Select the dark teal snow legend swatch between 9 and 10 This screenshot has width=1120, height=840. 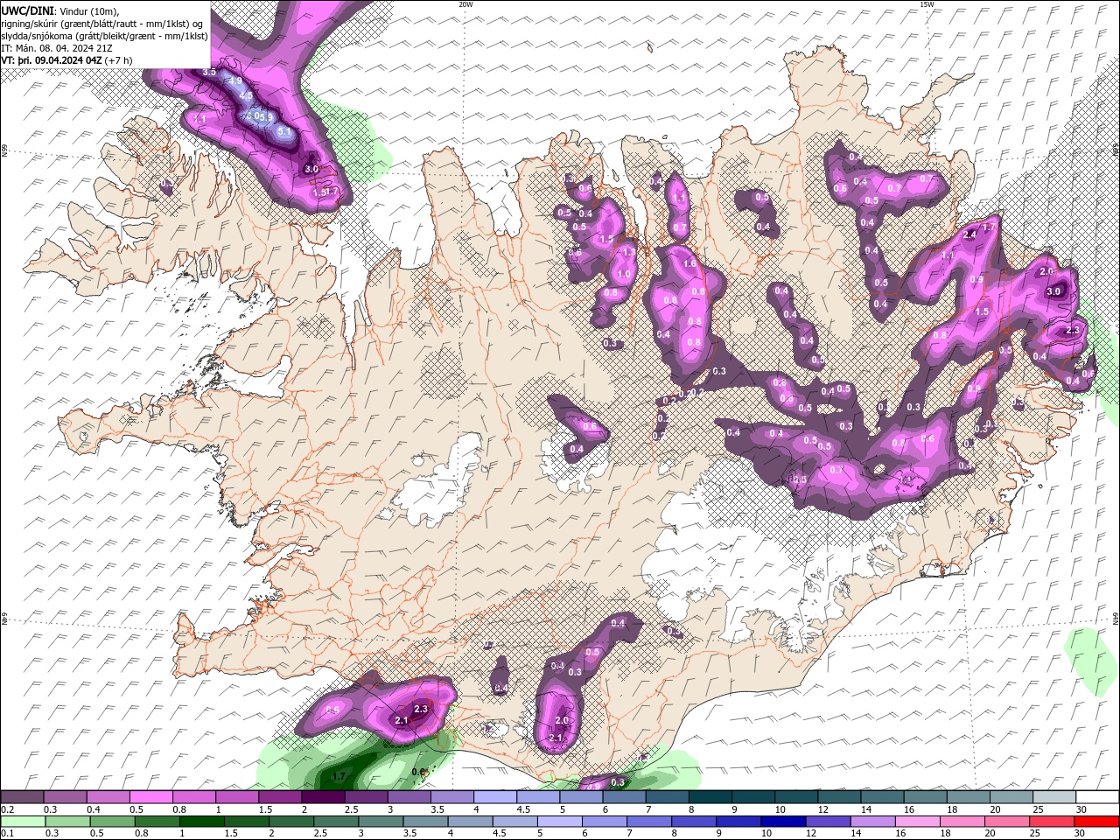pos(753,797)
